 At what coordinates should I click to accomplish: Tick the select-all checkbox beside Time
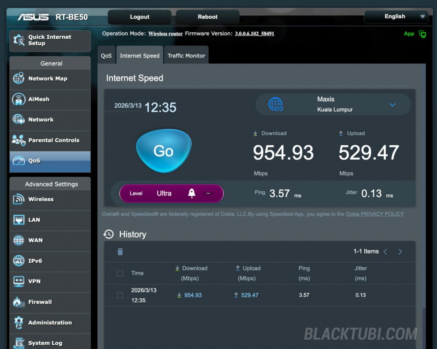coord(120,273)
